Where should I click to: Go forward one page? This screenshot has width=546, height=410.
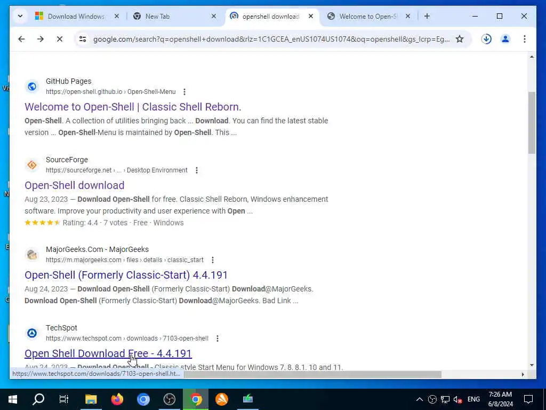pos(41,39)
